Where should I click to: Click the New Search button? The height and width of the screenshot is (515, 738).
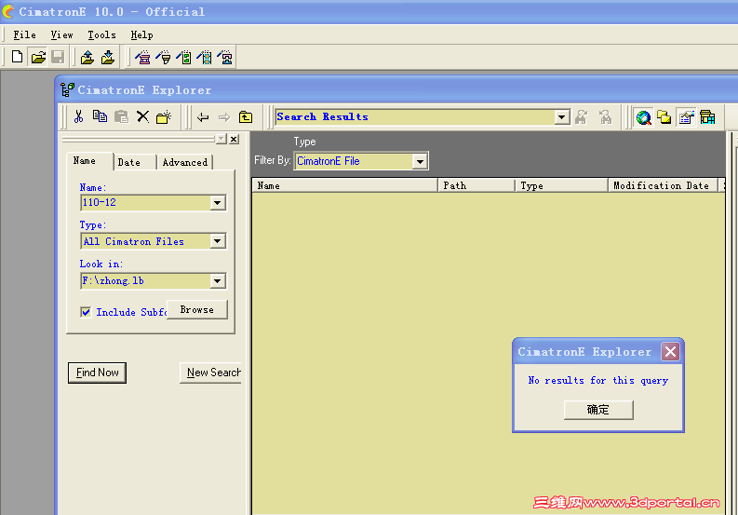(210, 373)
